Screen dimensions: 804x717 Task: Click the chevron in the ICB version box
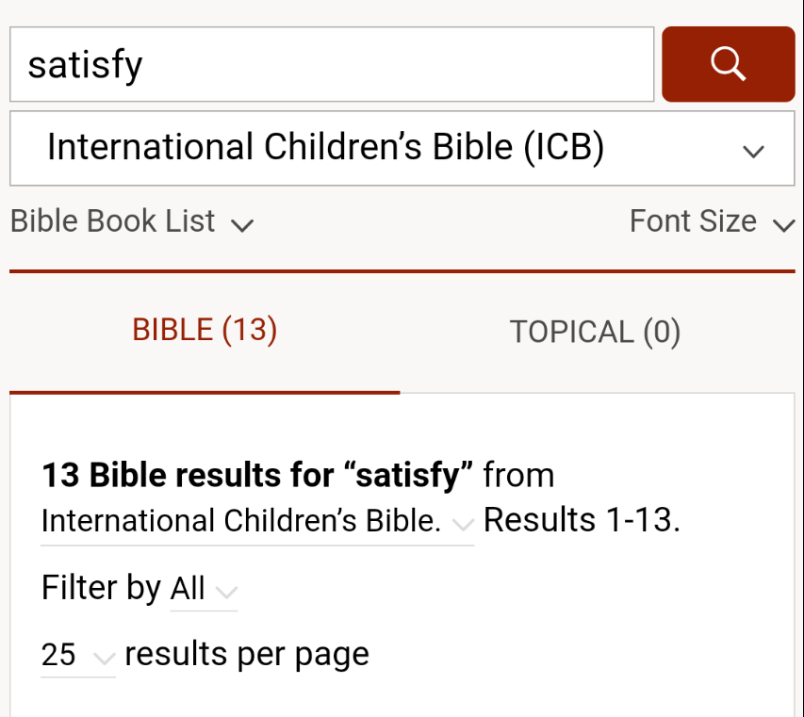[753, 151]
